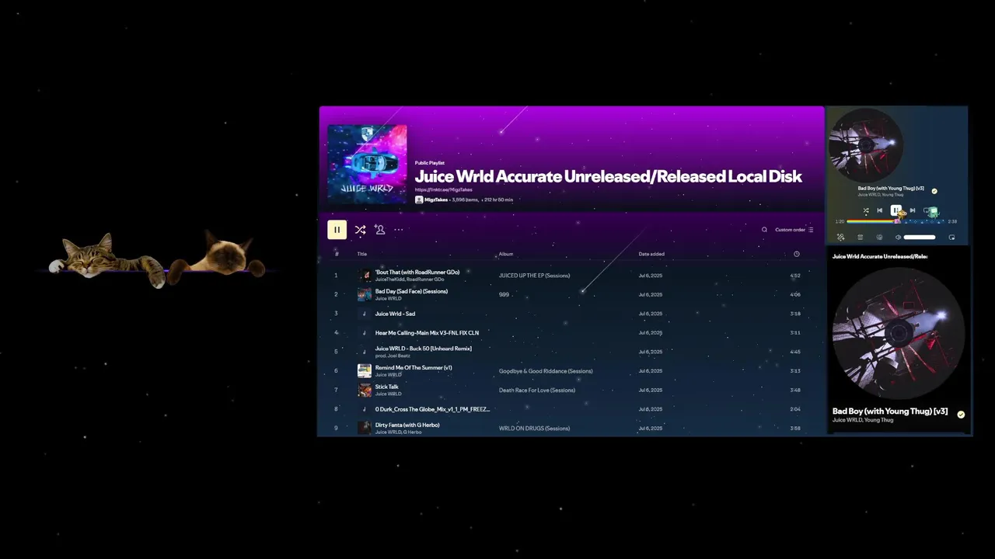
Task: Sort tracks by the Title column header
Action: tap(361, 254)
